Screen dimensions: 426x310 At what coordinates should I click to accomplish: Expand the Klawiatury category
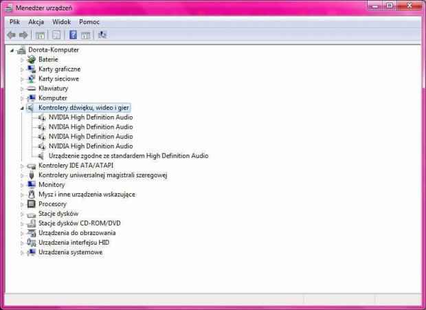click(x=22, y=89)
